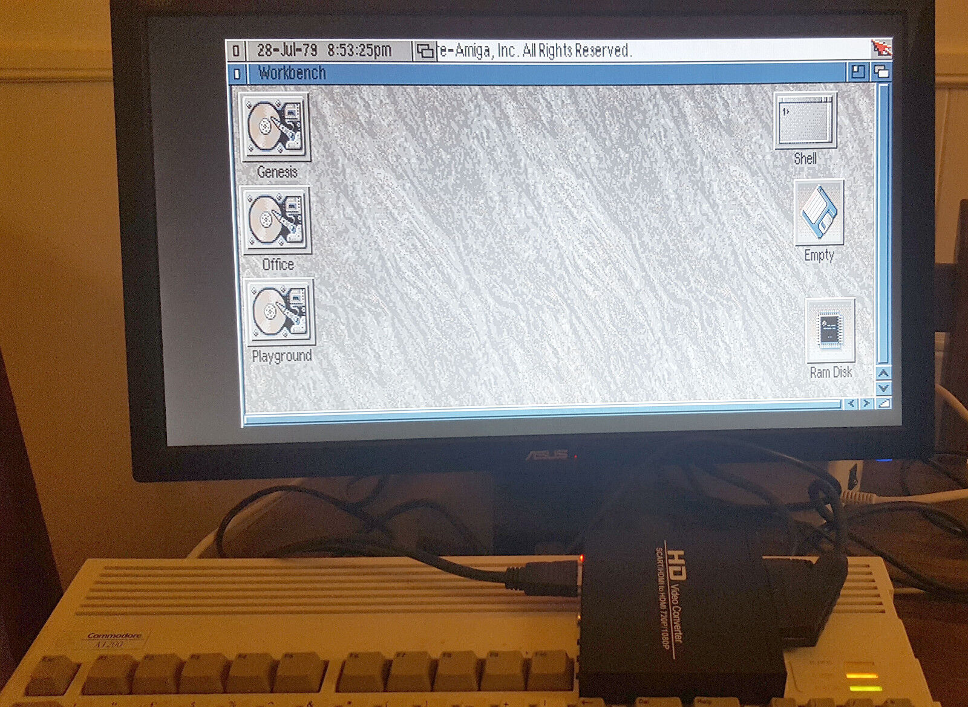This screenshot has width=968, height=707.
Task: Select the Office hard drive icon
Action: [277, 220]
